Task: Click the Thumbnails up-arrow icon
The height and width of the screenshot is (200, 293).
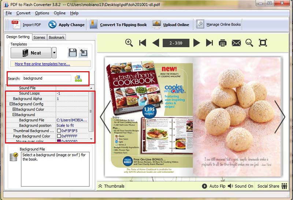Action: point(100,186)
